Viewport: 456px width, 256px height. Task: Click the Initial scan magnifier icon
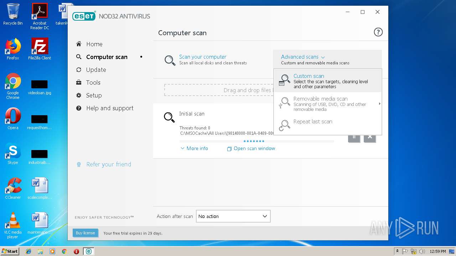(169, 117)
